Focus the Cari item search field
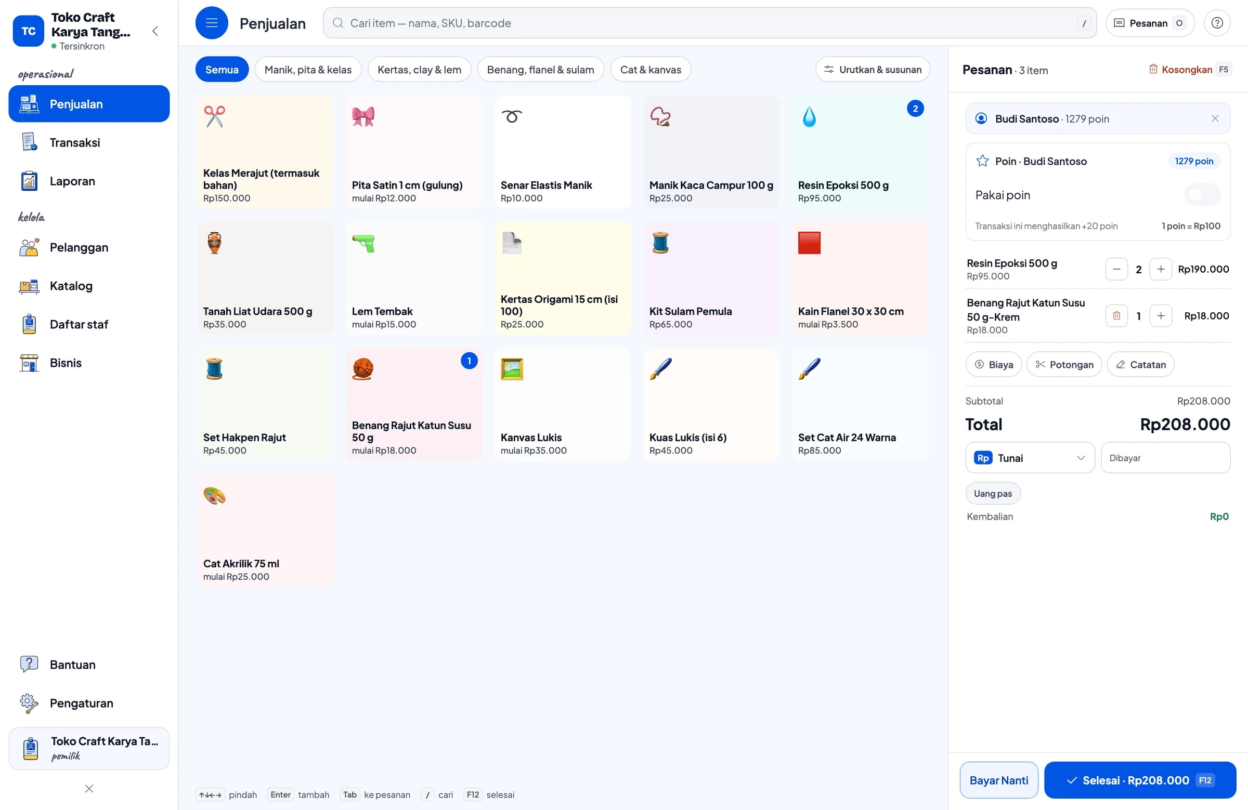Screen dimensions: 1248x810 coord(709,23)
